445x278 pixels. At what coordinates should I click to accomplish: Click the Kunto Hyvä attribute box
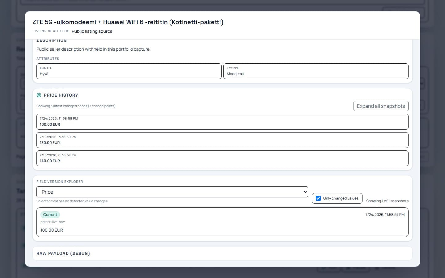(x=129, y=71)
